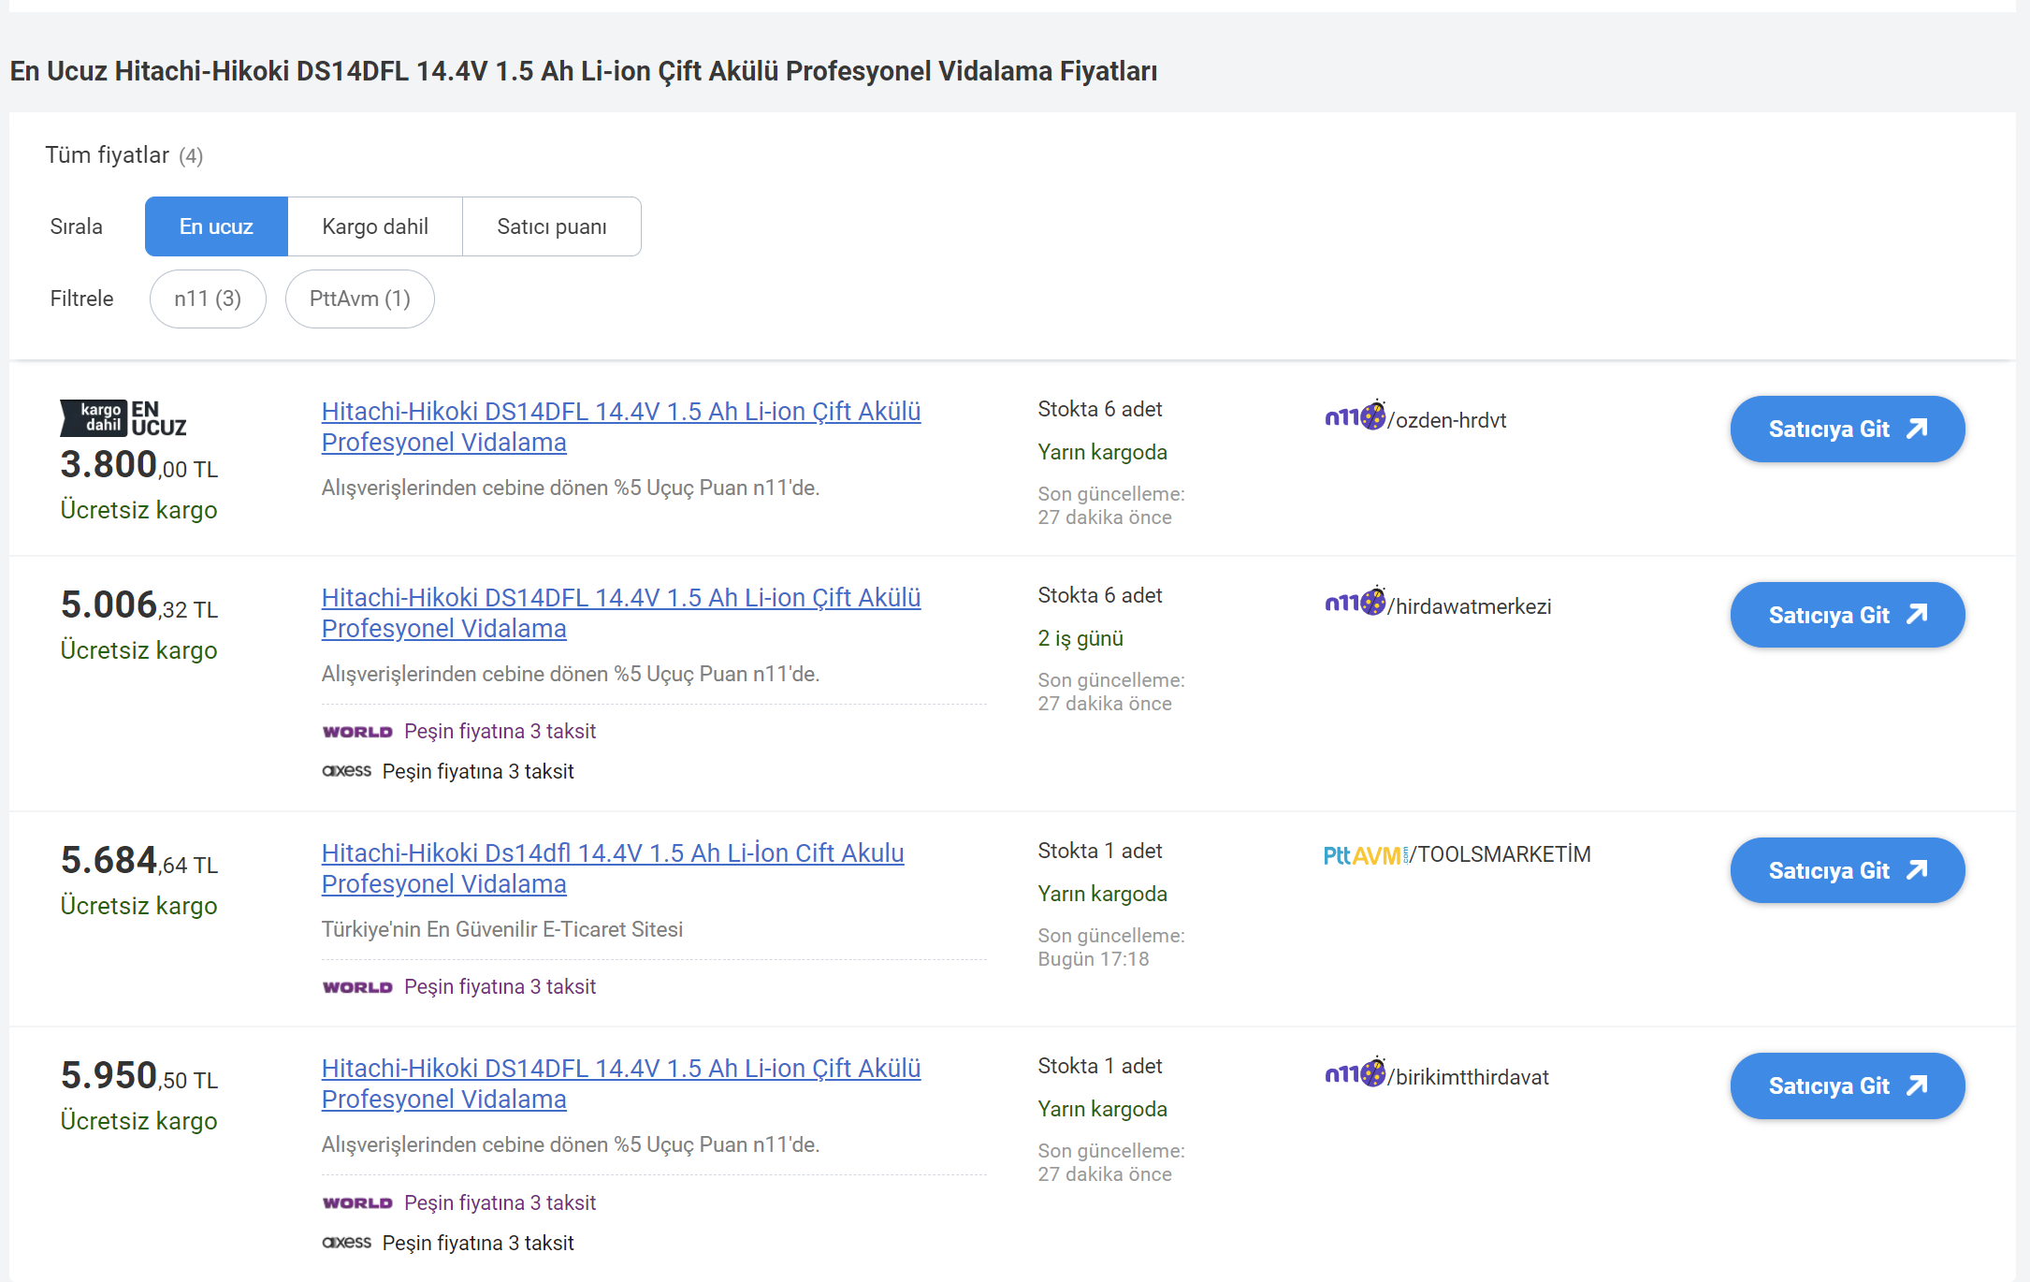
Task: Click the n11 logo beside hirdawatmerkezi
Action: (x=1356, y=603)
